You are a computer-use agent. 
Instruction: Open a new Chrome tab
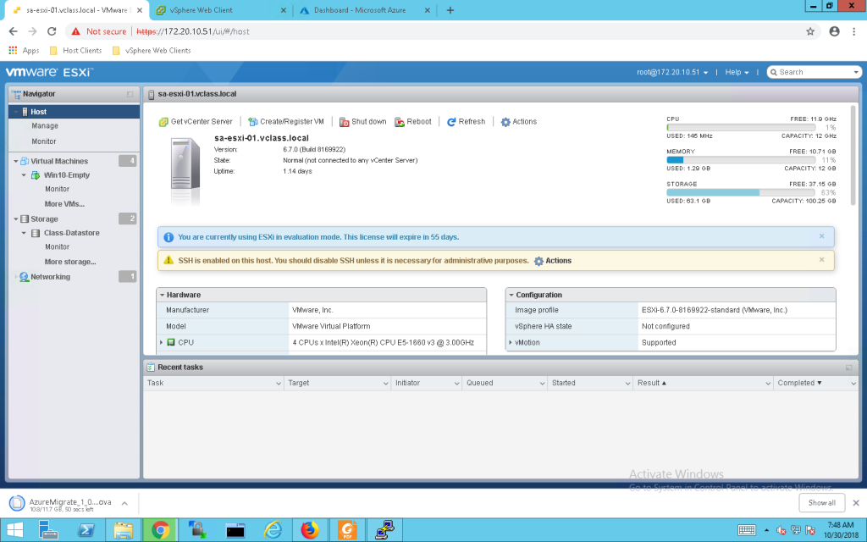[450, 10]
